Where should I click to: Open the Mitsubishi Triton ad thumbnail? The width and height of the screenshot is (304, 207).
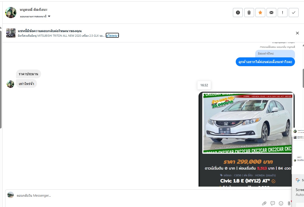pos(11,33)
